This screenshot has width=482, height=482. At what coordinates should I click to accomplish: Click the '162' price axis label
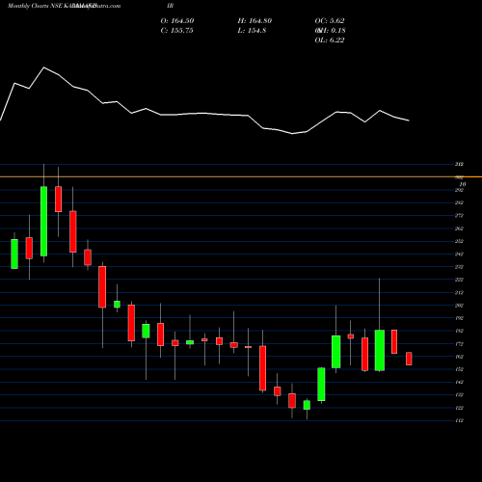[x=459, y=357]
